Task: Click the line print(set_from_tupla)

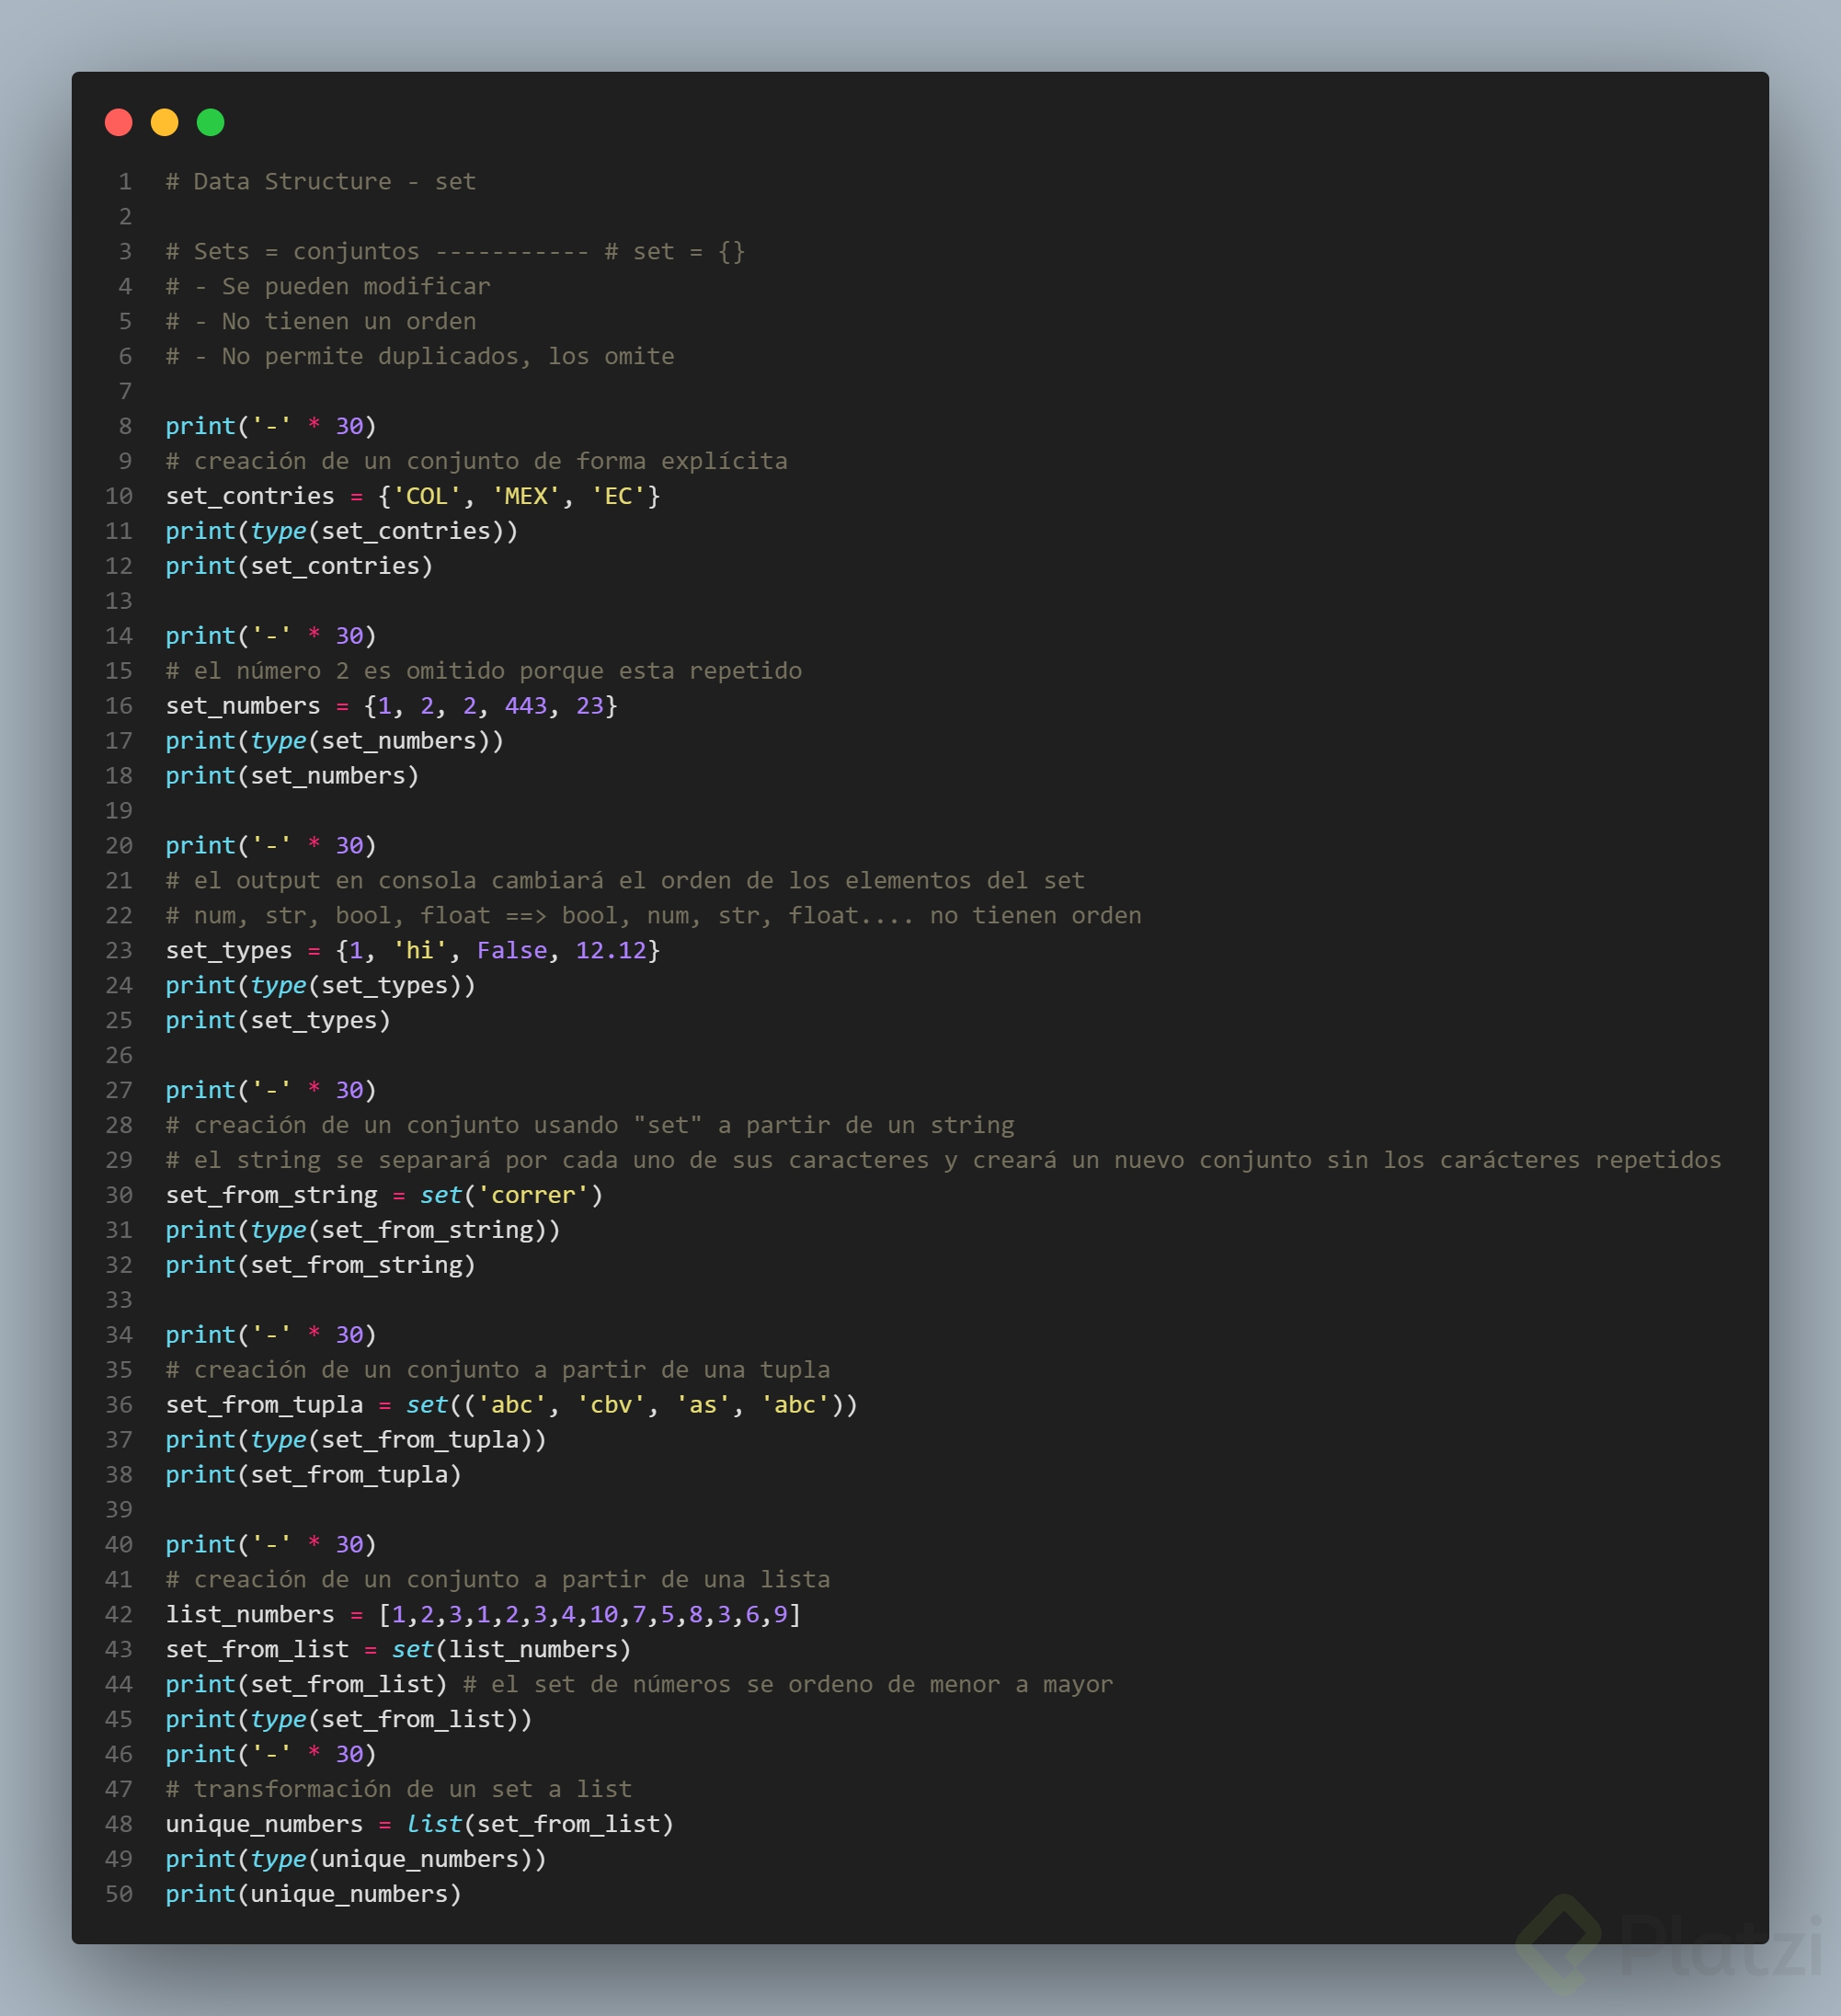Action: coord(313,1474)
